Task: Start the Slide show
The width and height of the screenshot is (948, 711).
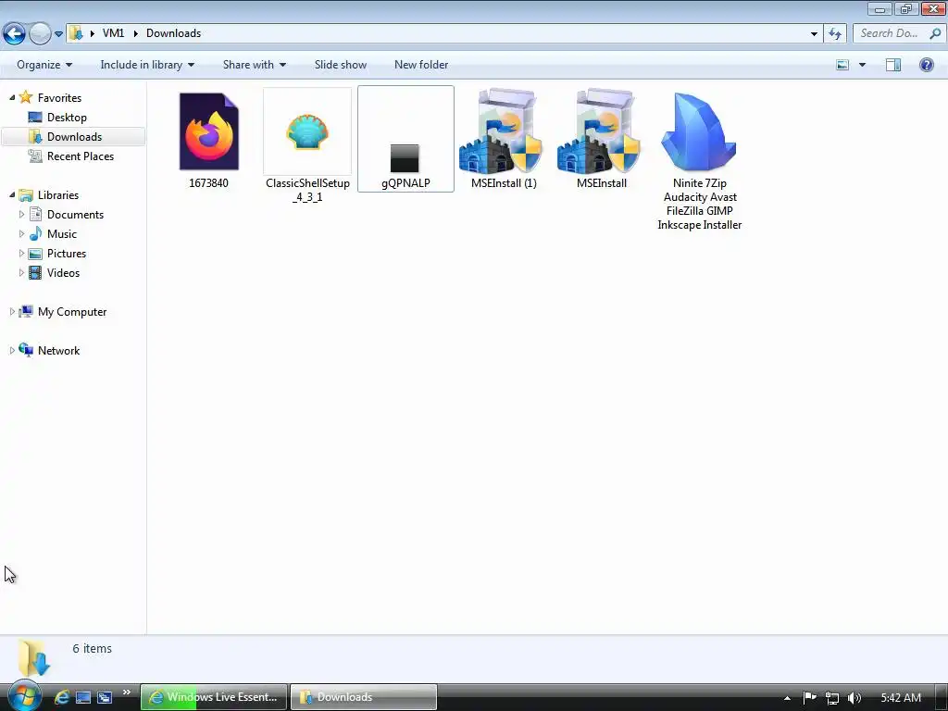Action: pyautogui.click(x=341, y=65)
